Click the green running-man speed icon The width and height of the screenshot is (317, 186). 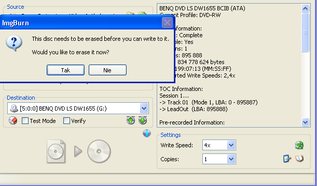[x=299, y=145]
